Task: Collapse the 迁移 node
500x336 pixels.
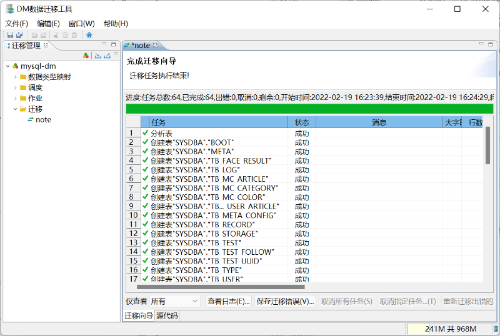Action: tap(15, 109)
